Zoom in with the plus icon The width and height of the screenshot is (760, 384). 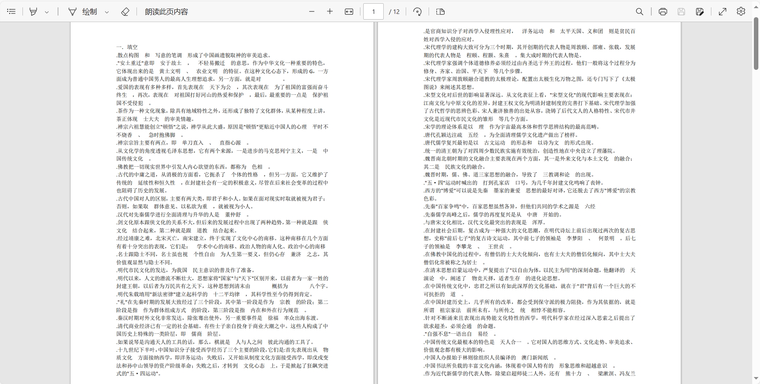coord(330,11)
